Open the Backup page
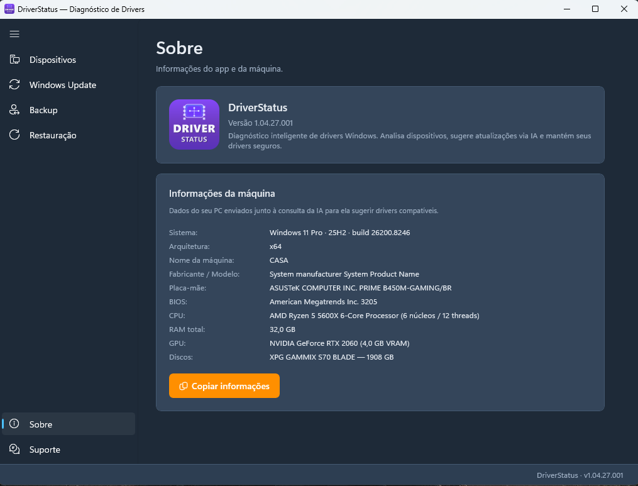The height and width of the screenshot is (486, 638). tap(69, 110)
